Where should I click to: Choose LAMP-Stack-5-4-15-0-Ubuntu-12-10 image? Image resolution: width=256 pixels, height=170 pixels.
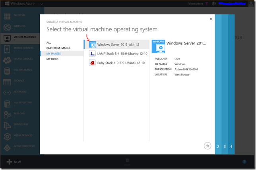[x=116, y=54]
